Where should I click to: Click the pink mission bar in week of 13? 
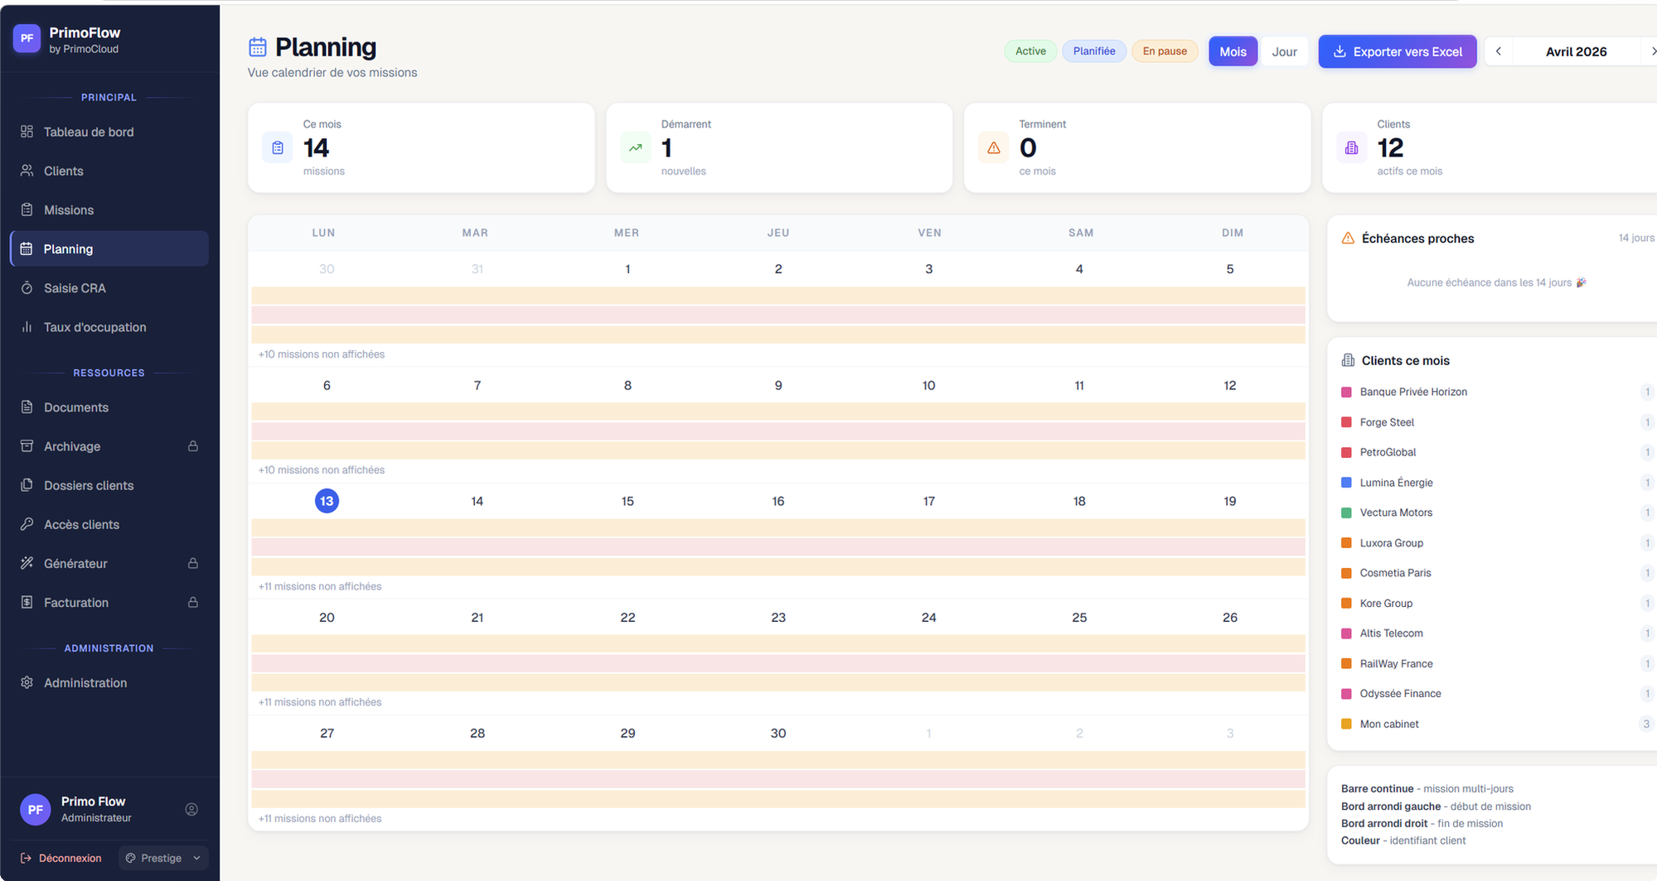(778, 547)
